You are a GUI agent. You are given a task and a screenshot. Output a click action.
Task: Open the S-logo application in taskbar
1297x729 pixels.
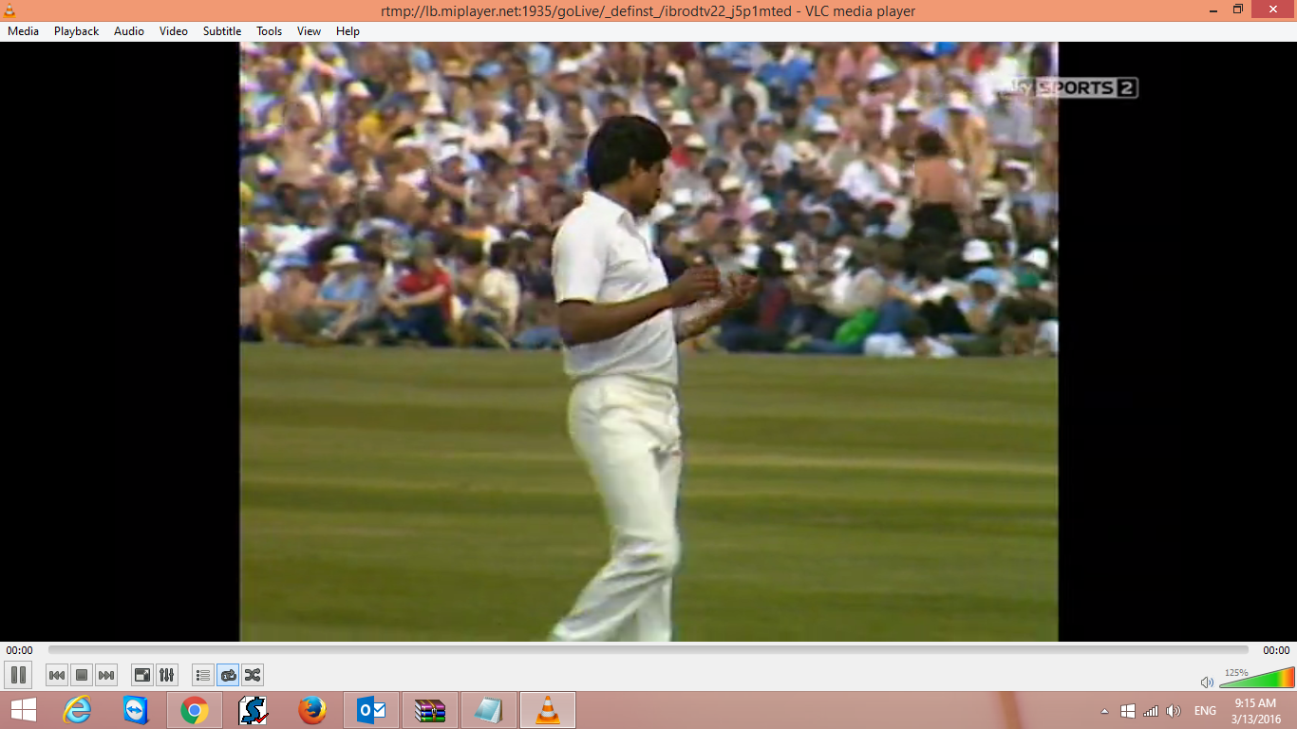pos(254,710)
